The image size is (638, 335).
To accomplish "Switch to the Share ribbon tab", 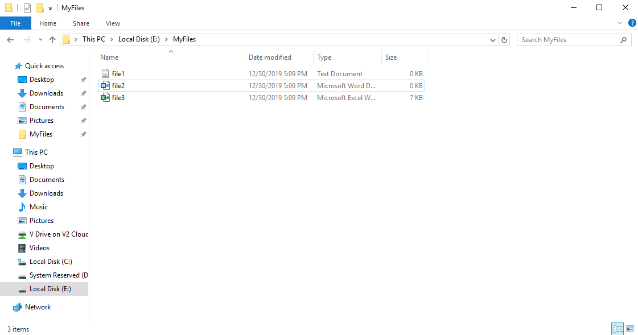I will click(81, 23).
